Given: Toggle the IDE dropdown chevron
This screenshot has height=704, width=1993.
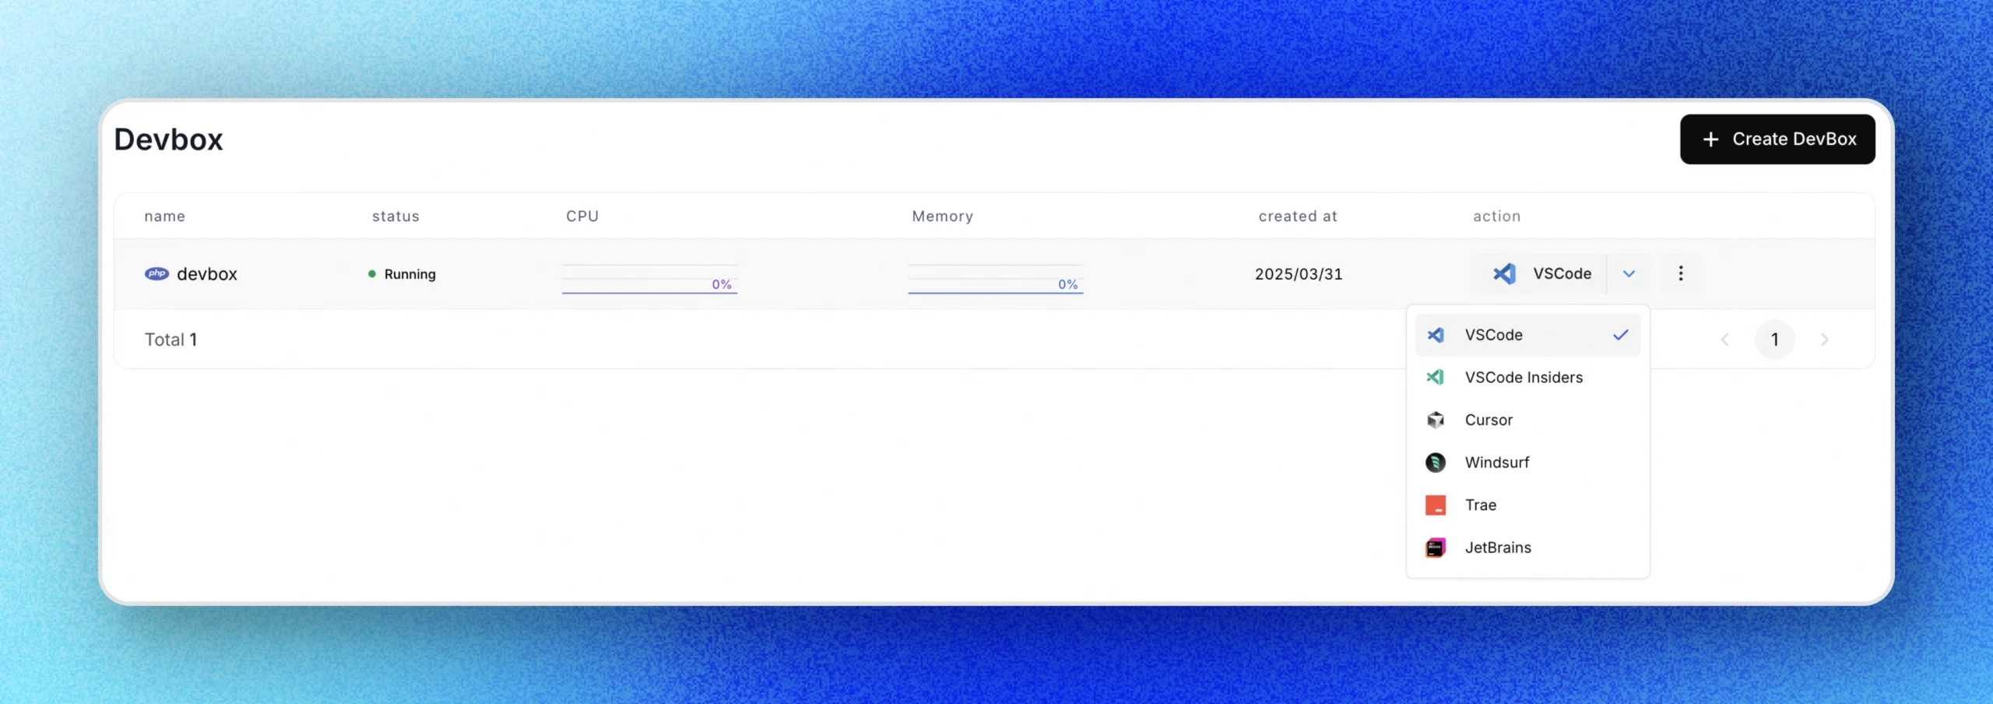Looking at the screenshot, I should tap(1629, 273).
